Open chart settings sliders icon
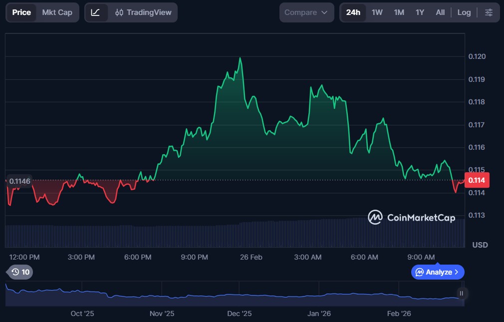Screen dimensions: 504x322 489,12
